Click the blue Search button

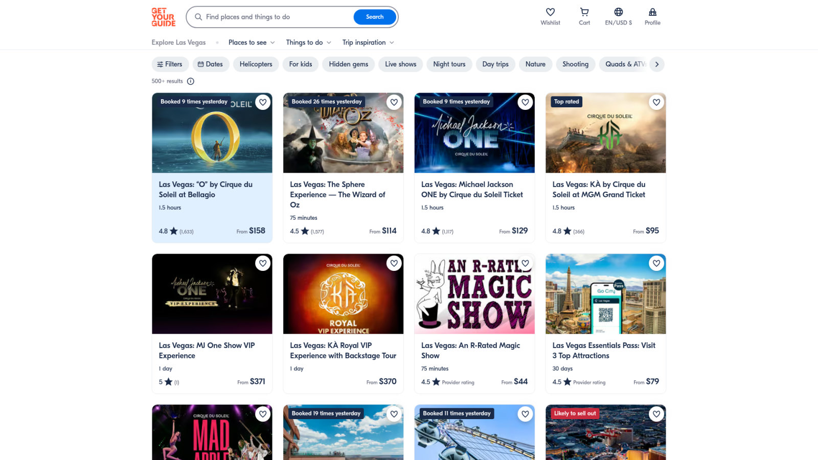pyautogui.click(x=375, y=17)
